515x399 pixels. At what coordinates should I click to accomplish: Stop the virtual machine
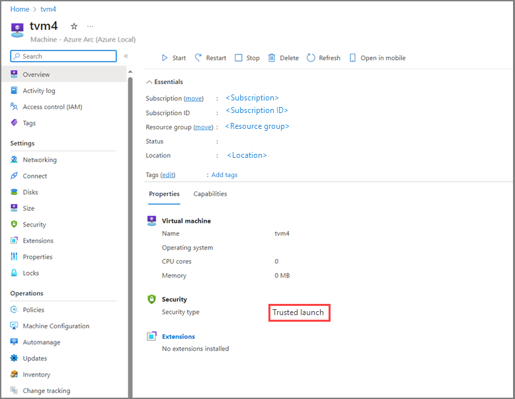pyautogui.click(x=247, y=57)
